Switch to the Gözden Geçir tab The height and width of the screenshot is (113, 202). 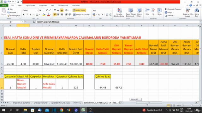tap(63, 6)
